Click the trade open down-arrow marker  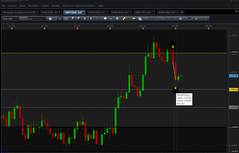[173, 47]
